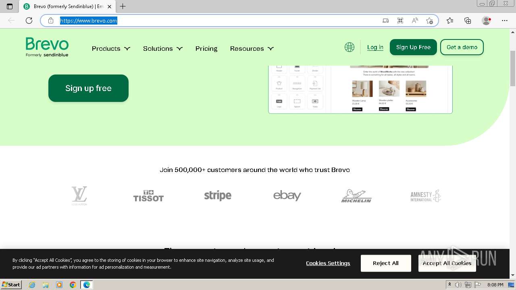Open the Windows Start menu

[11, 285]
